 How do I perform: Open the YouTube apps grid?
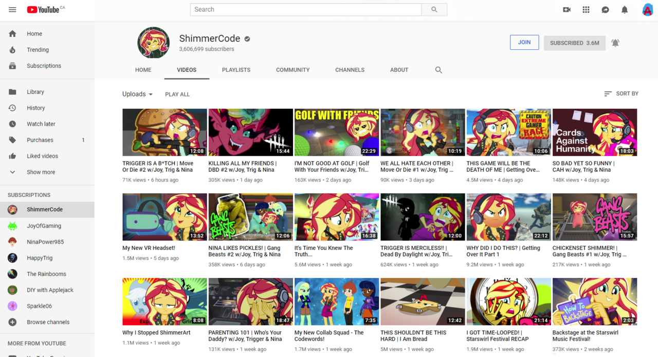click(586, 10)
